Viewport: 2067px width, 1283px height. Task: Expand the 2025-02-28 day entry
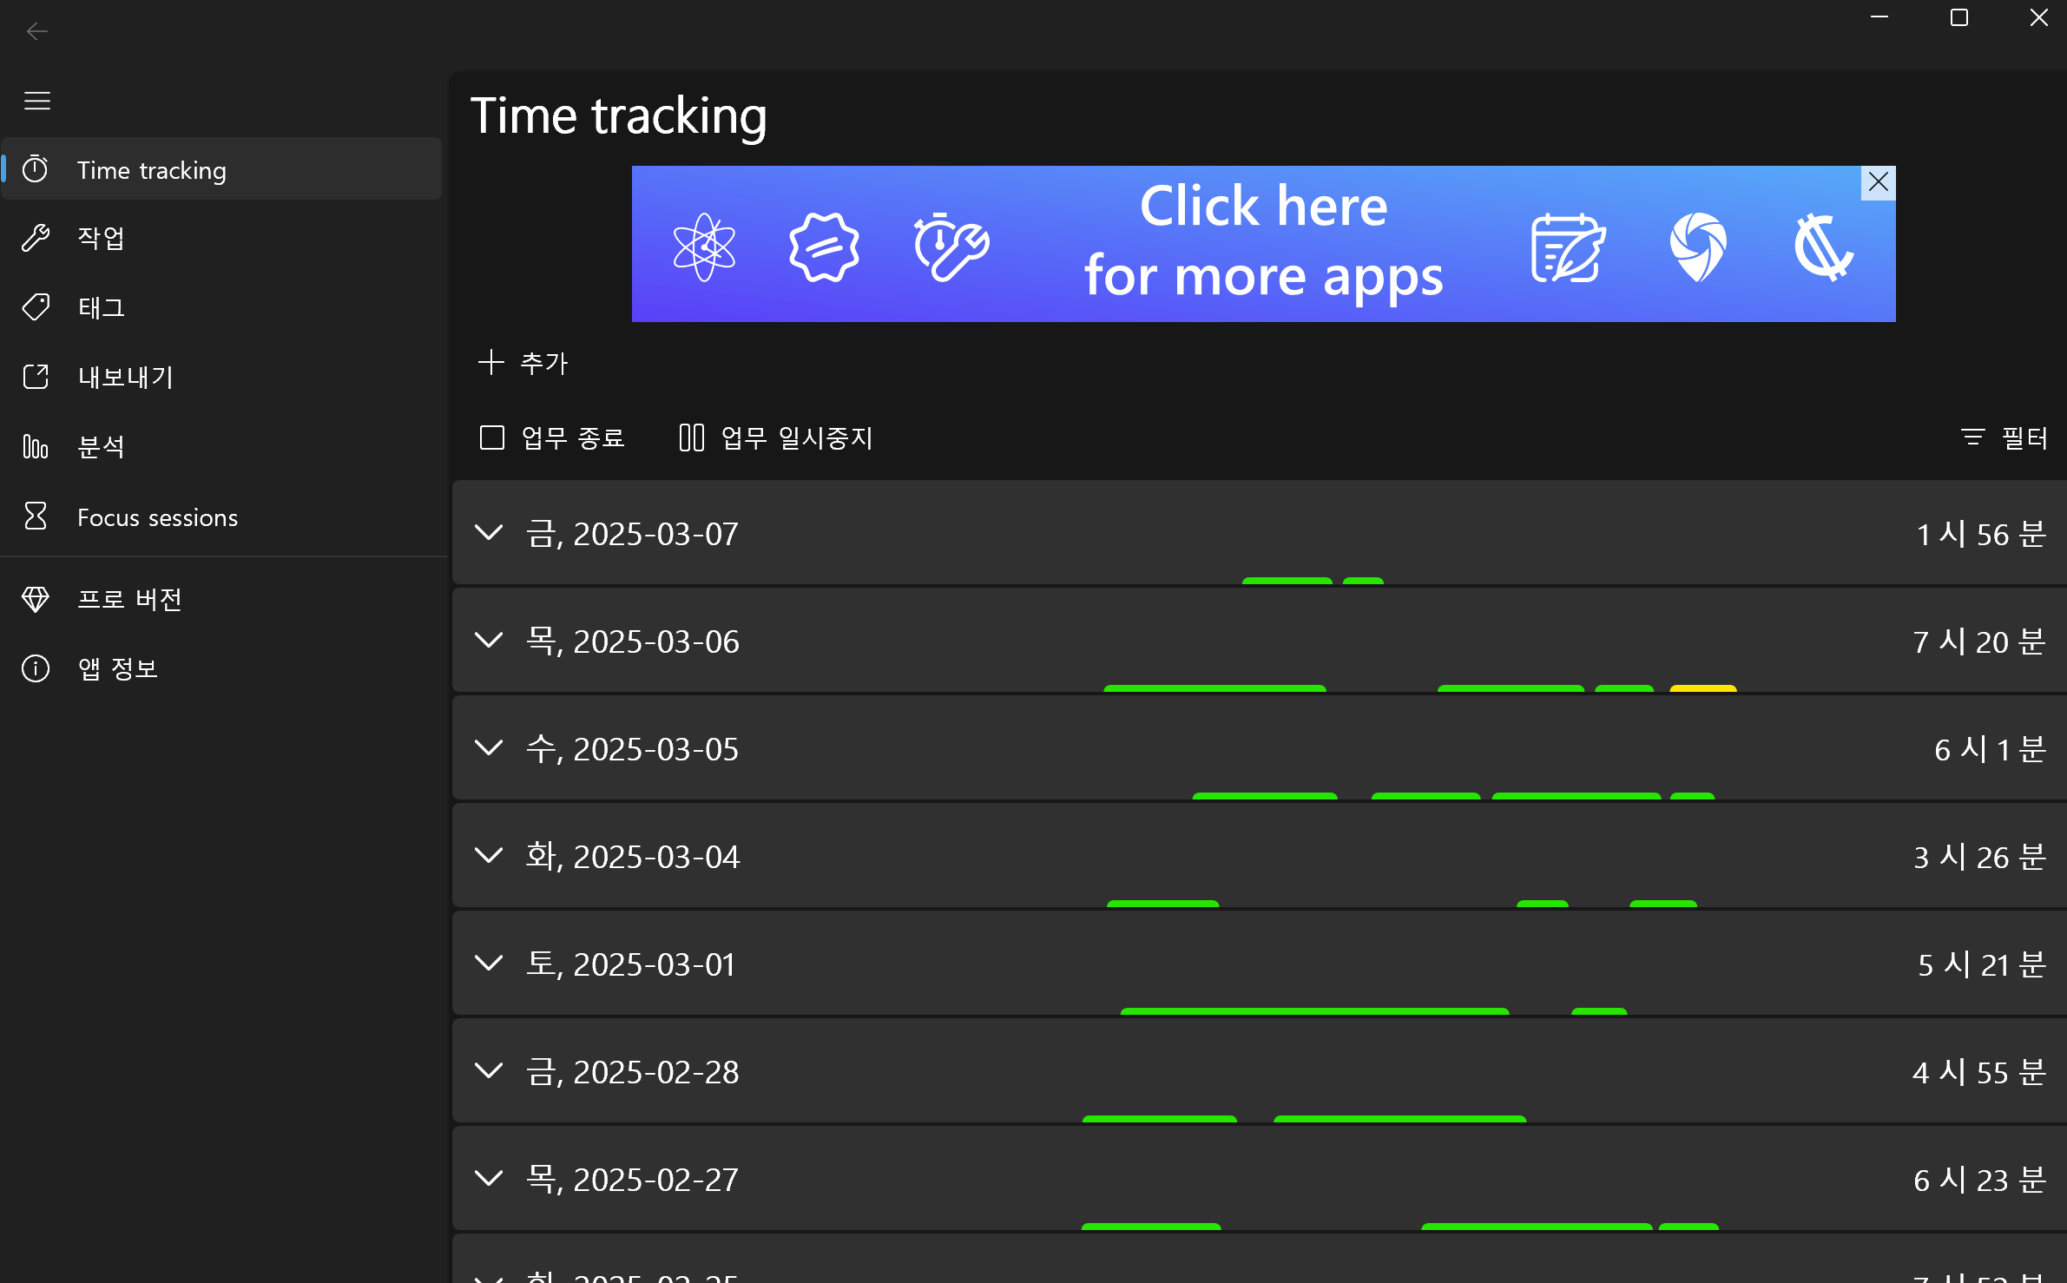tap(490, 1071)
